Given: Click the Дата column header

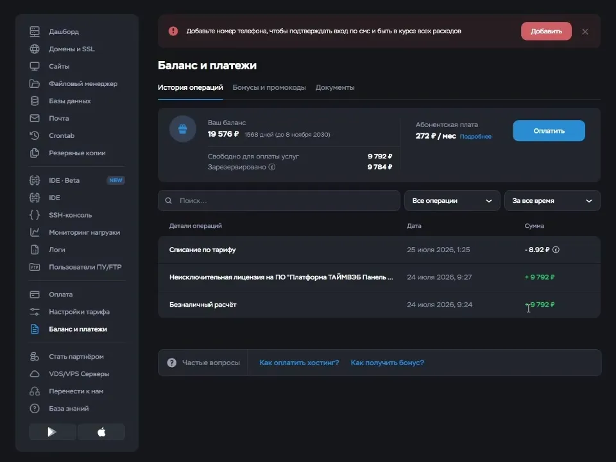Looking at the screenshot, I should pos(414,226).
